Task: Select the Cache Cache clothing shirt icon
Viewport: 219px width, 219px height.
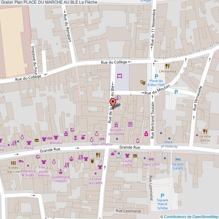Action: (127, 156)
